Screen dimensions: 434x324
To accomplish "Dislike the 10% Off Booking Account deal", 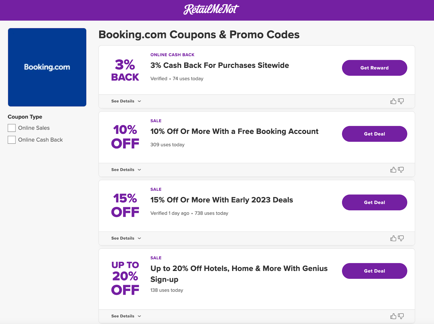I will click(x=401, y=170).
